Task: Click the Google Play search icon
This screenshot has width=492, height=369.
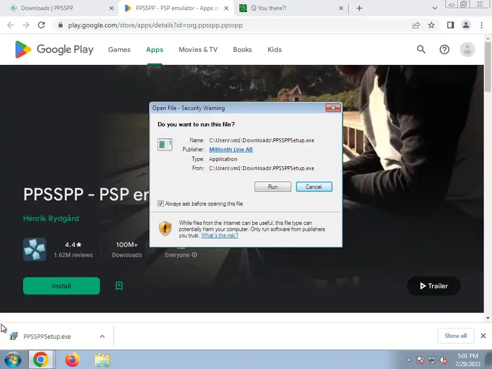Action: tap(421, 49)
